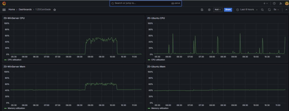Collapse the top toolbar with chevron
Image resolution: width=289 pixels, height=111 pixels.
pyautogui.click(x=286, y=10)
